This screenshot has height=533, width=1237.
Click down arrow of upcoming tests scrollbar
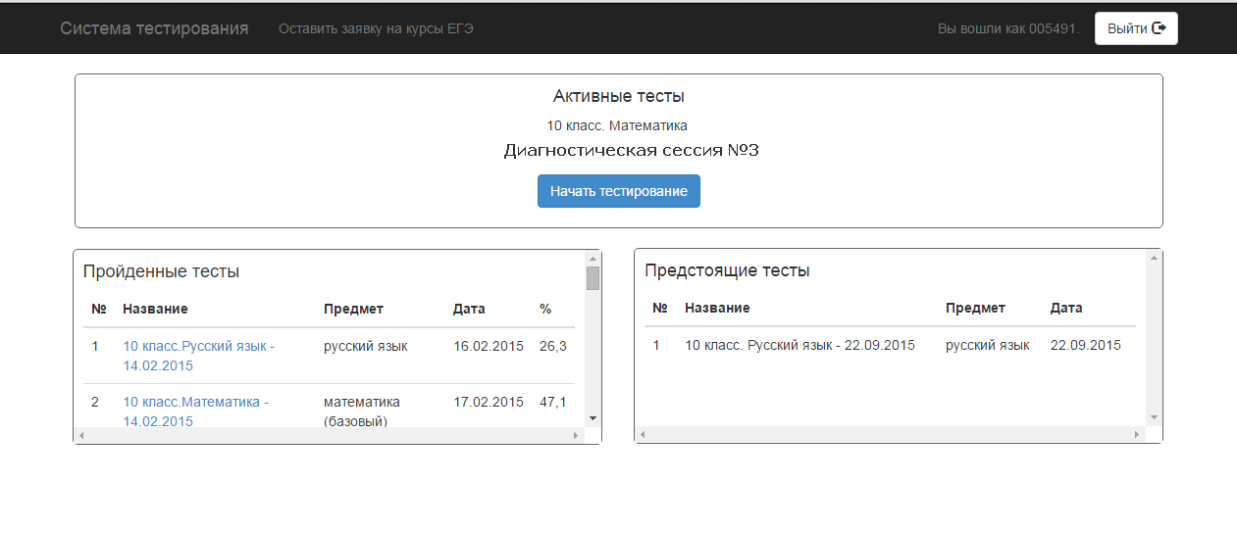point(1154,417)
